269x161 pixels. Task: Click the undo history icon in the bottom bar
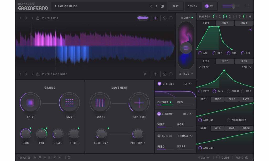pyautogui.click(x=69, y=158)
